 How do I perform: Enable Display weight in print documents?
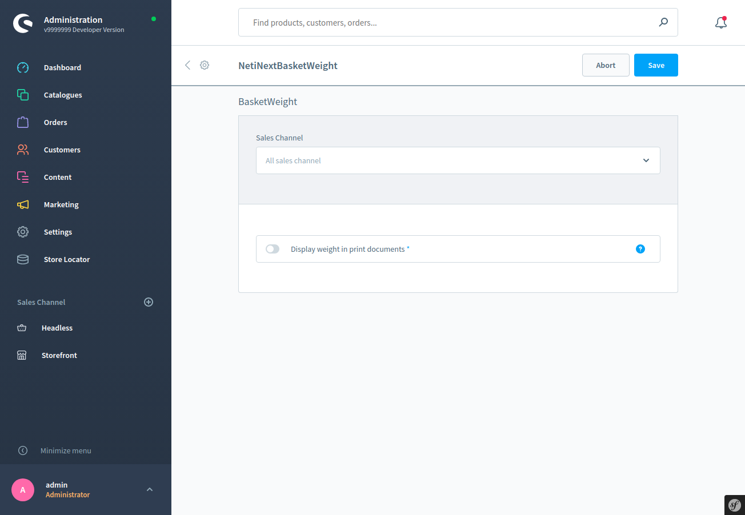click(x=273, y=249)
